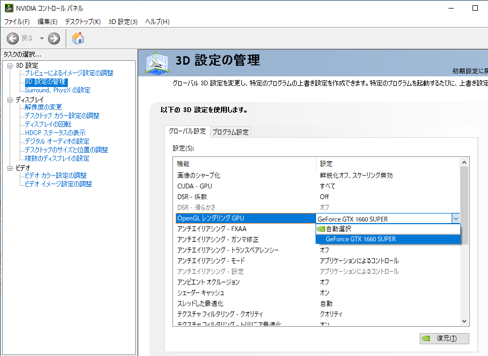The image size is (488, 356).
Task: Click the すべて value for CUDA
Action: (x=327, y=186)
